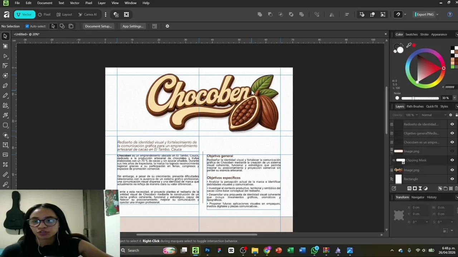Screen dimensions: 458x257
Task: Pick a color with the eyedropper icon
Action: pos(409,45)
